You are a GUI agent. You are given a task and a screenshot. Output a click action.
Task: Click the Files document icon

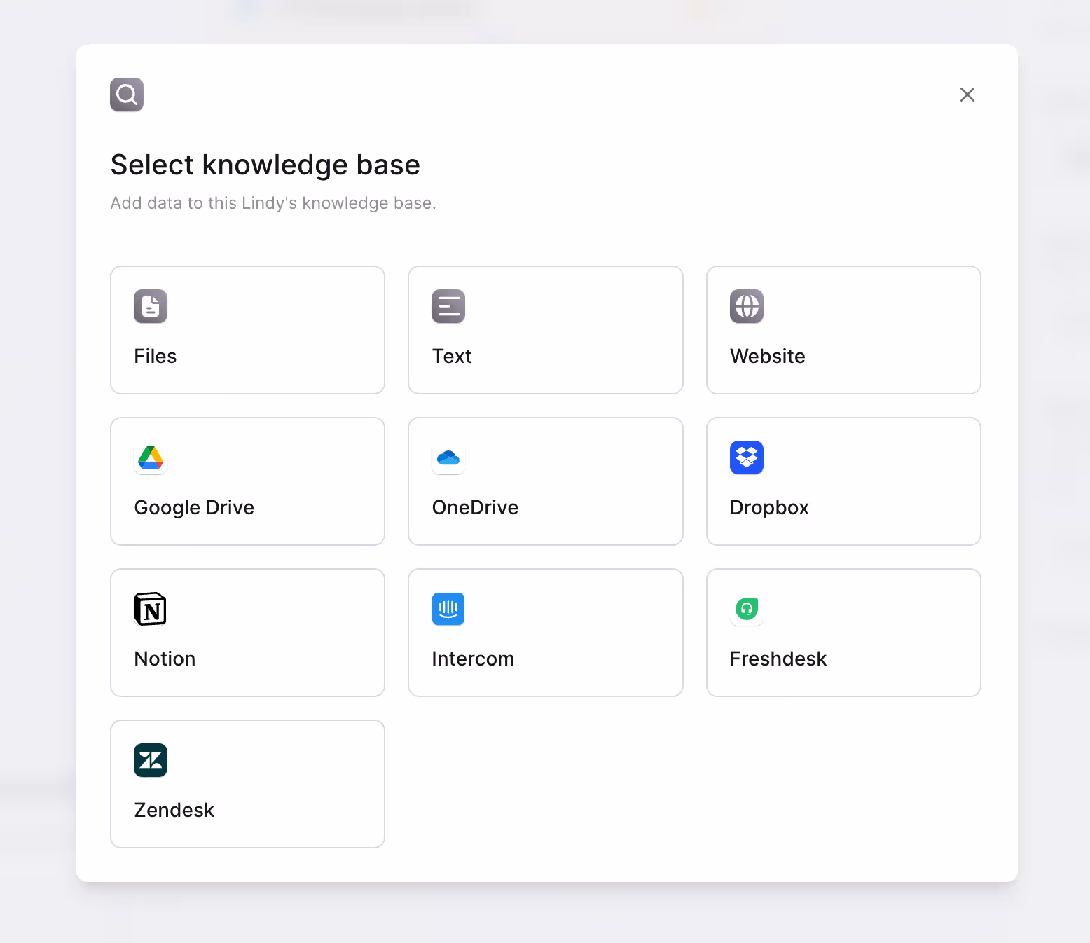(x=151, y=306)
